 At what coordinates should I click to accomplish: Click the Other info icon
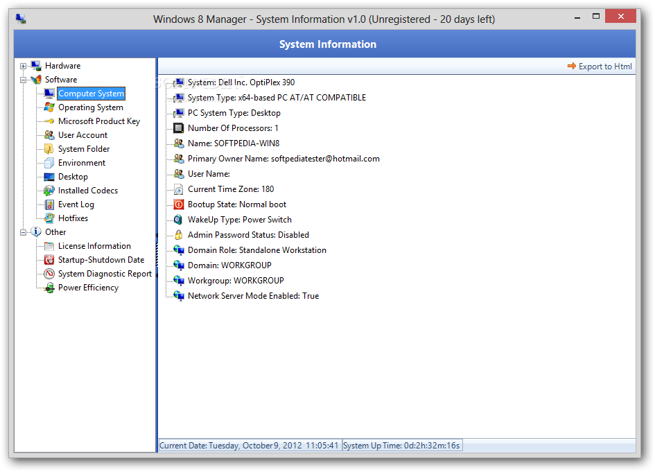click(36, 231)
